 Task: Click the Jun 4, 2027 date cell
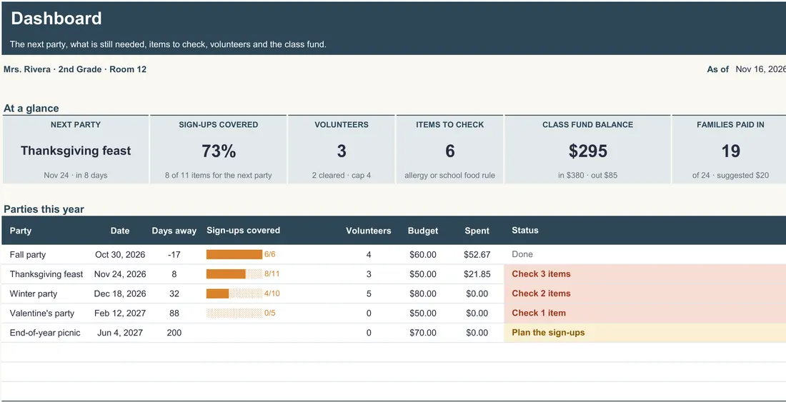click(x=120, y=333)
